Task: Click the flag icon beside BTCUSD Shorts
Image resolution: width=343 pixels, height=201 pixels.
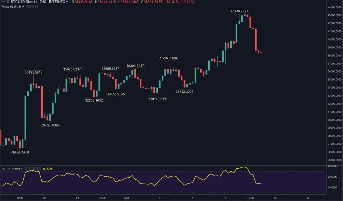Action: pos(8,2)
